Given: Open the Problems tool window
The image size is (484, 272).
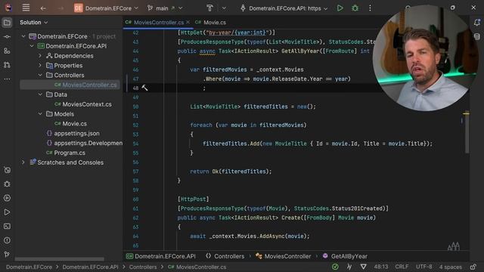Looking at the screenshot, I should click(x=7, y=240).
